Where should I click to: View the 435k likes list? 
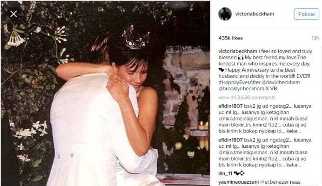[230, 38]
